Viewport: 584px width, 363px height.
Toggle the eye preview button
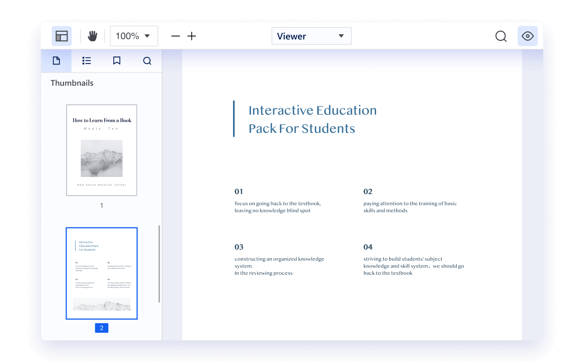(x=528, y=36)
